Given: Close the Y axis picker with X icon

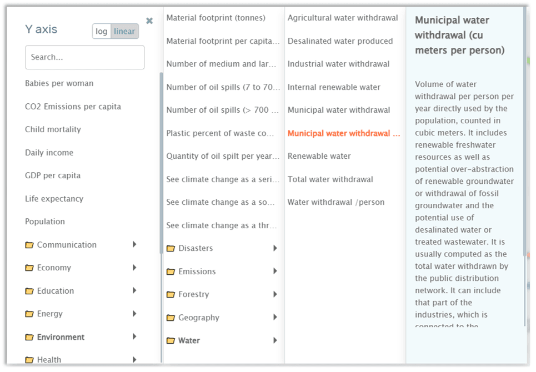Looking at the screenshot, I should pyautogui.click(x=149, y=21).
